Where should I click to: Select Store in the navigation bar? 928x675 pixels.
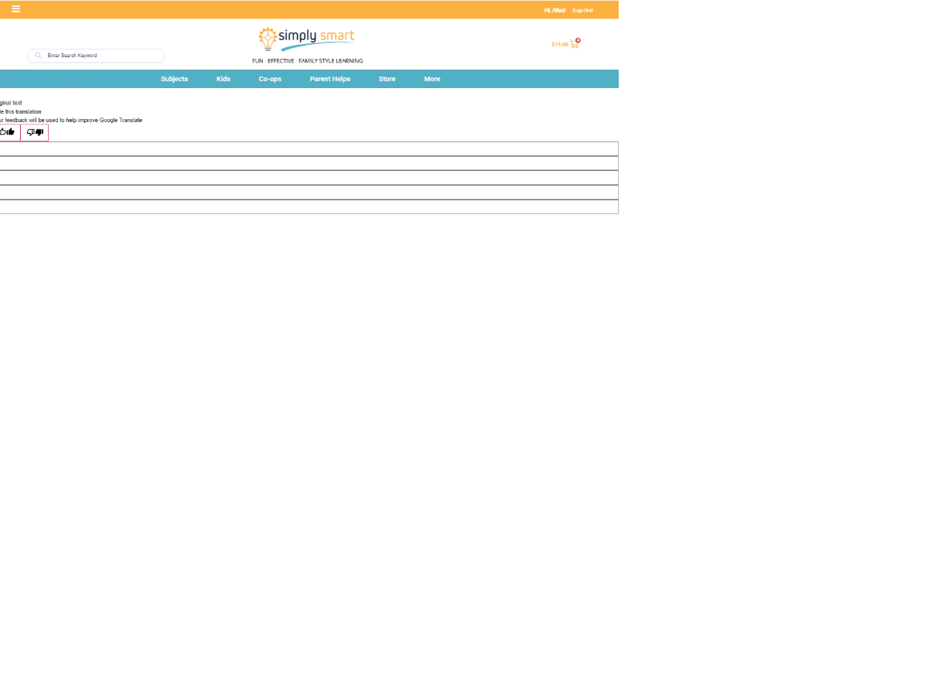[387, 79]
